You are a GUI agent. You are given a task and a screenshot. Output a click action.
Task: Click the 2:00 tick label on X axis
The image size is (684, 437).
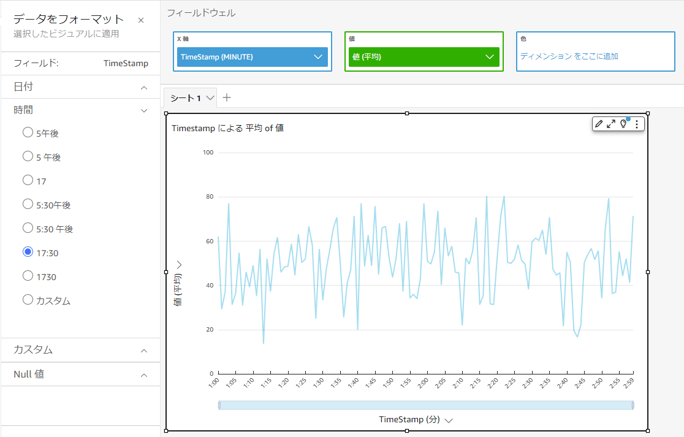[x=423, y=382]
